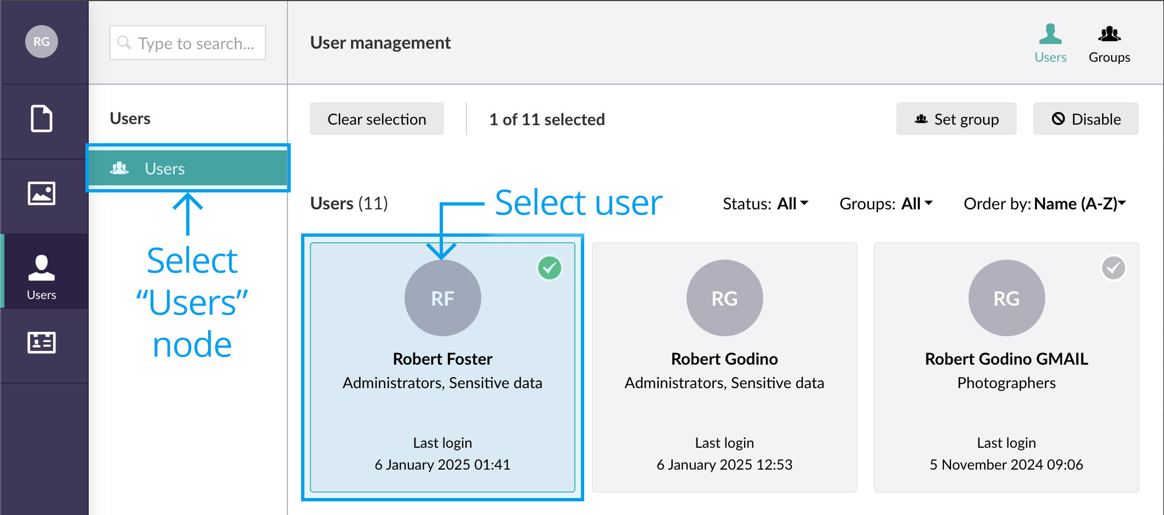This screenshot has width=1164, height=515.
Task: Open the Status filter dropdown
Action: point(765,203)
